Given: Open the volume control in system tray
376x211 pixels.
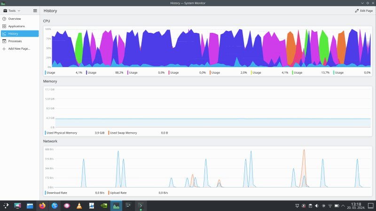Looking at the screenshot, I should pos(317,205).
